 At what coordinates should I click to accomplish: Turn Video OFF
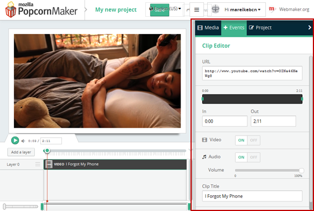point(254,140)
